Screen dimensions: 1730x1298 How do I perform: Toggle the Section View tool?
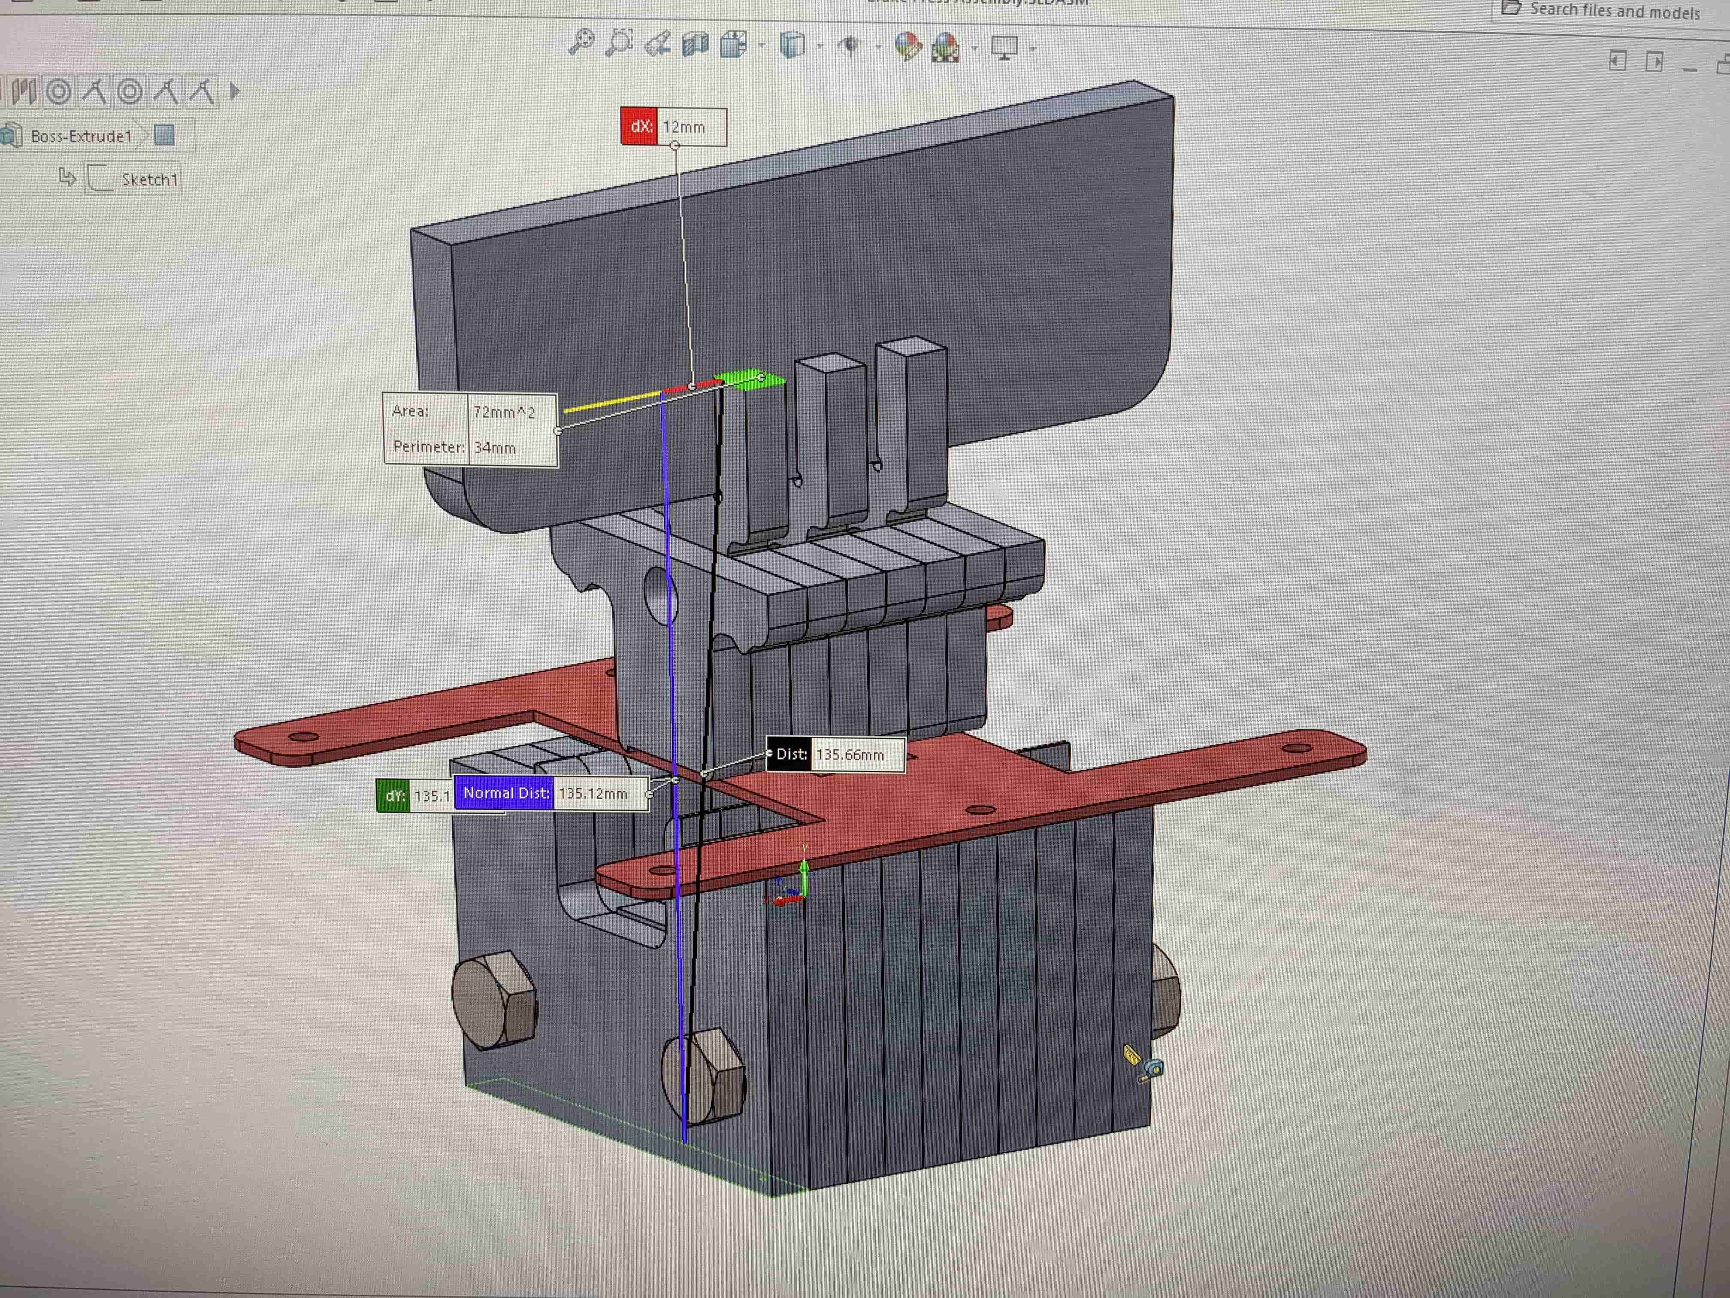point(695,45)
